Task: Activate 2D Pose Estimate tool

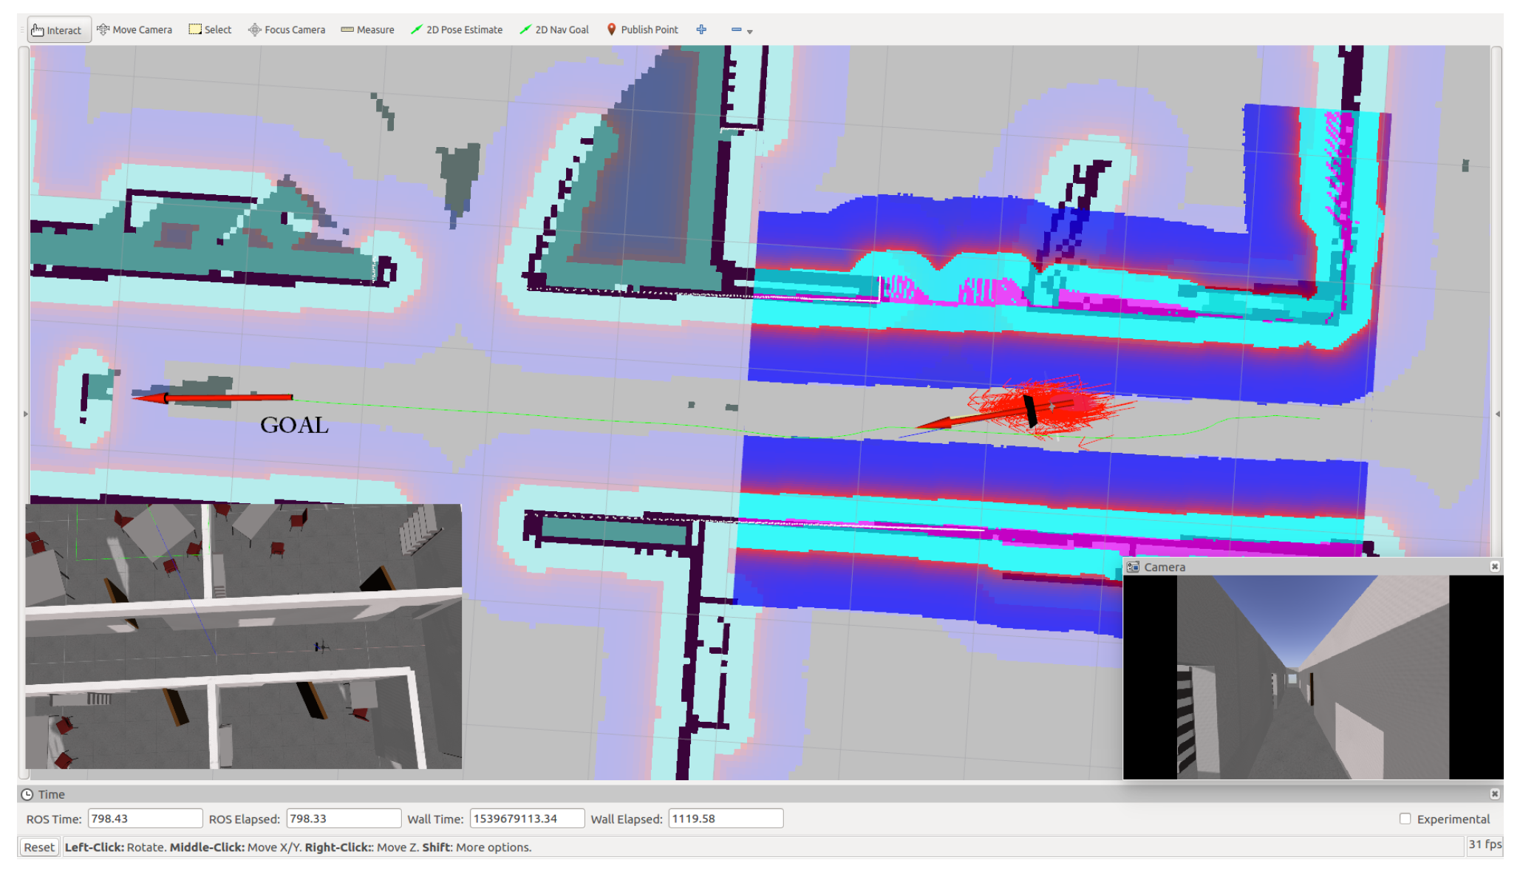Action: point(457,30)
